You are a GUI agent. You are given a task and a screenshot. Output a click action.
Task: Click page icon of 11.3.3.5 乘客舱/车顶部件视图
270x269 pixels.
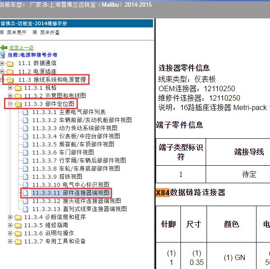point(26,145)
